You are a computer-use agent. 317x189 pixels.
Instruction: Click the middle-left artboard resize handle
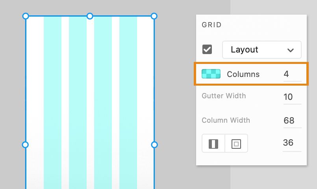coord(26,145)
